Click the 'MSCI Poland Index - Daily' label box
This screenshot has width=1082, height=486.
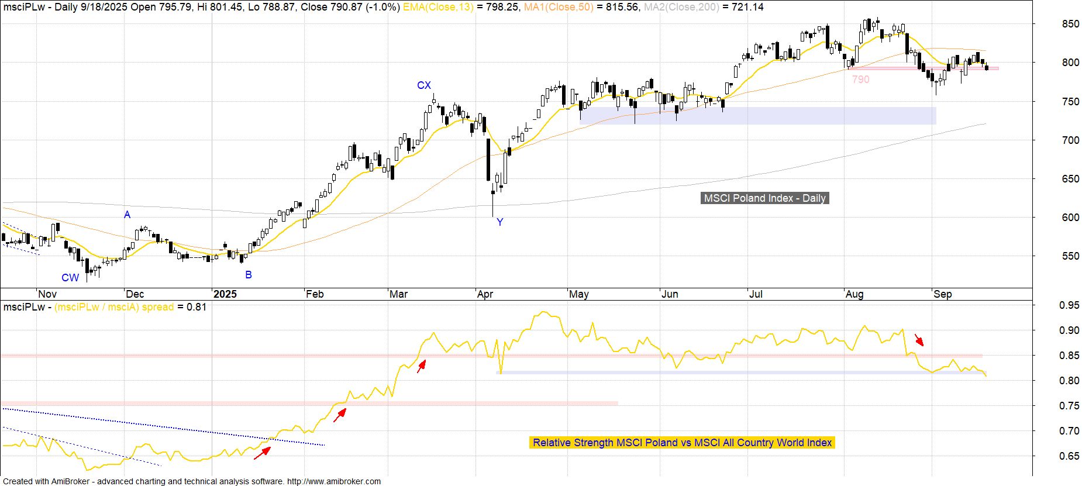click(x=764, y=198)
